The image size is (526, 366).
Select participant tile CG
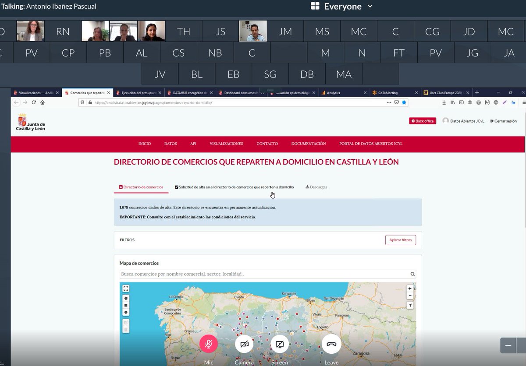[x=432, y=31]
